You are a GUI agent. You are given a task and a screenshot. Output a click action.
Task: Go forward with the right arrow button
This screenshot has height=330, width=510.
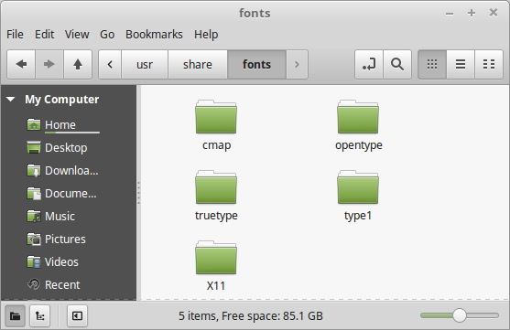tap(49, 64)
